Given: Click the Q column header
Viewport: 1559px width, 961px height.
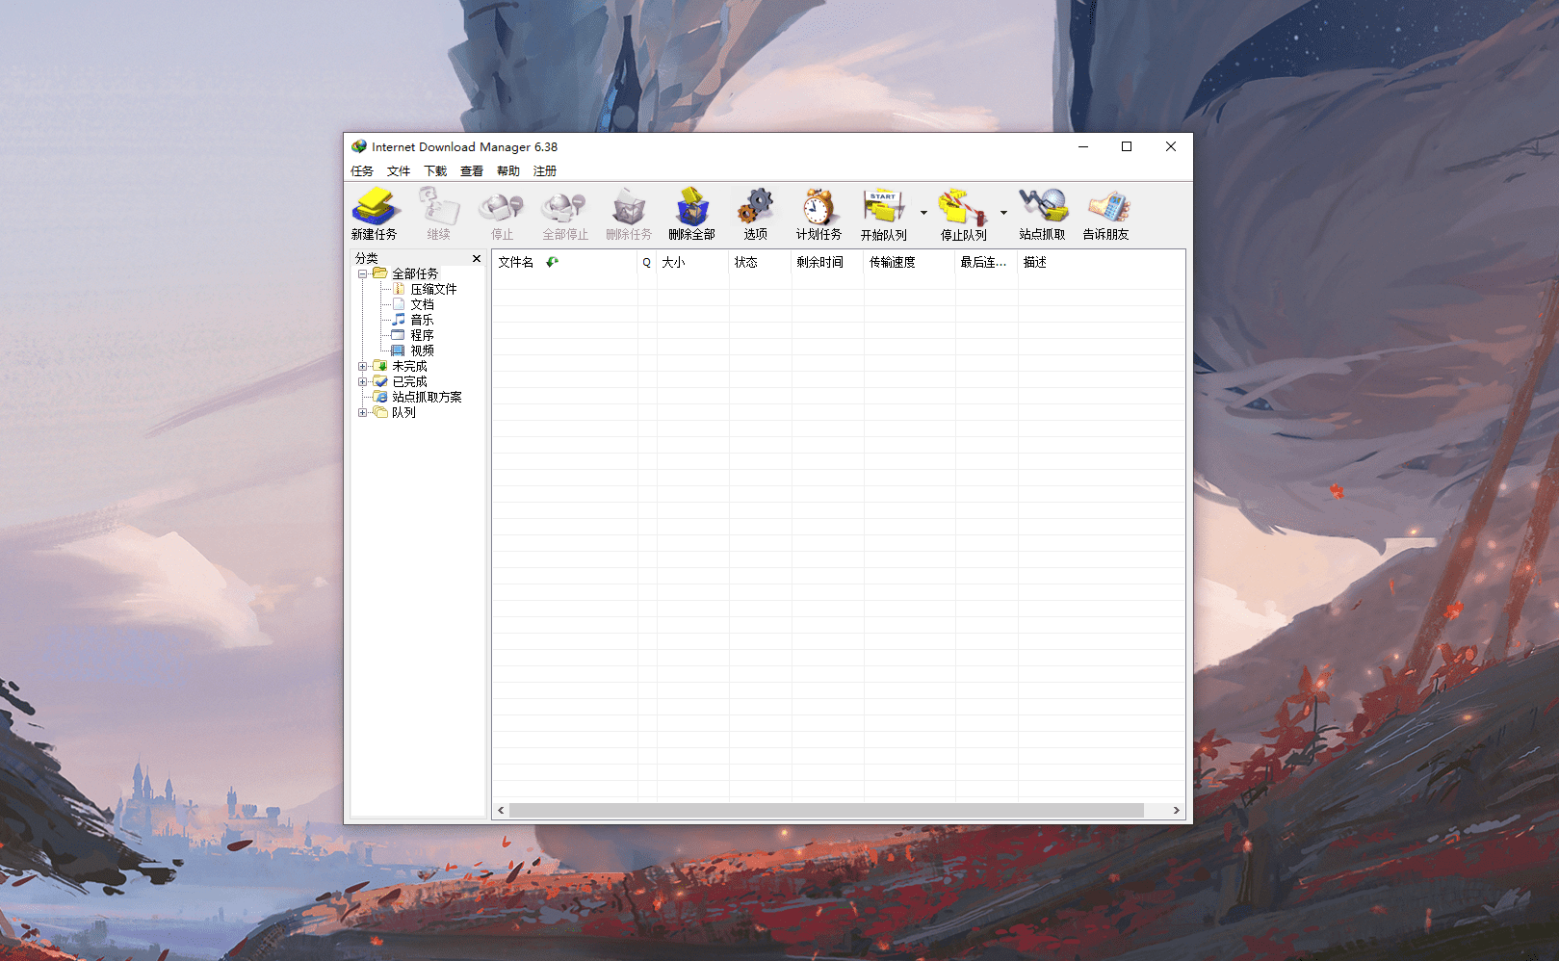Looking at the screenshot, I should [647, 262].
